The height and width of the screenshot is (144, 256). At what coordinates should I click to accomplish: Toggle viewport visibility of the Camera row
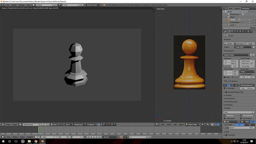click(249, 20)
